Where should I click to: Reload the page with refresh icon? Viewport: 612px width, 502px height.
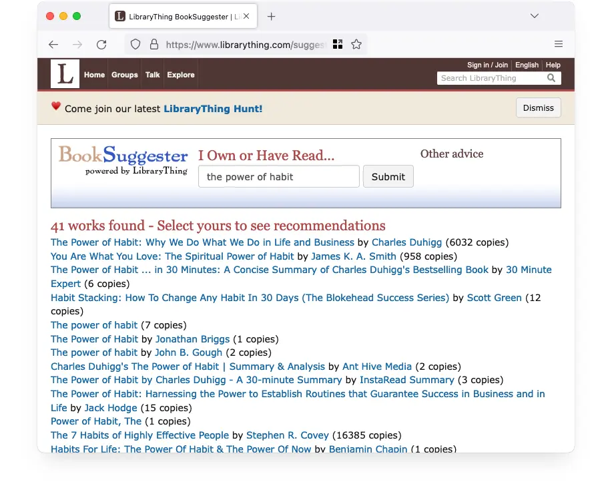click(x=101, y=45)
